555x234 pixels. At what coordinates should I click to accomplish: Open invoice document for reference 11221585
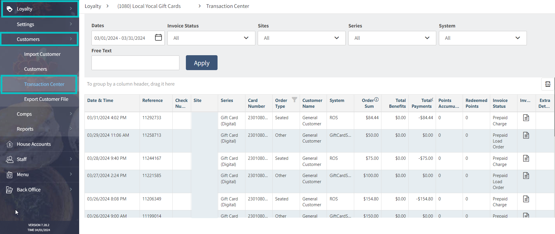[526, 176]
